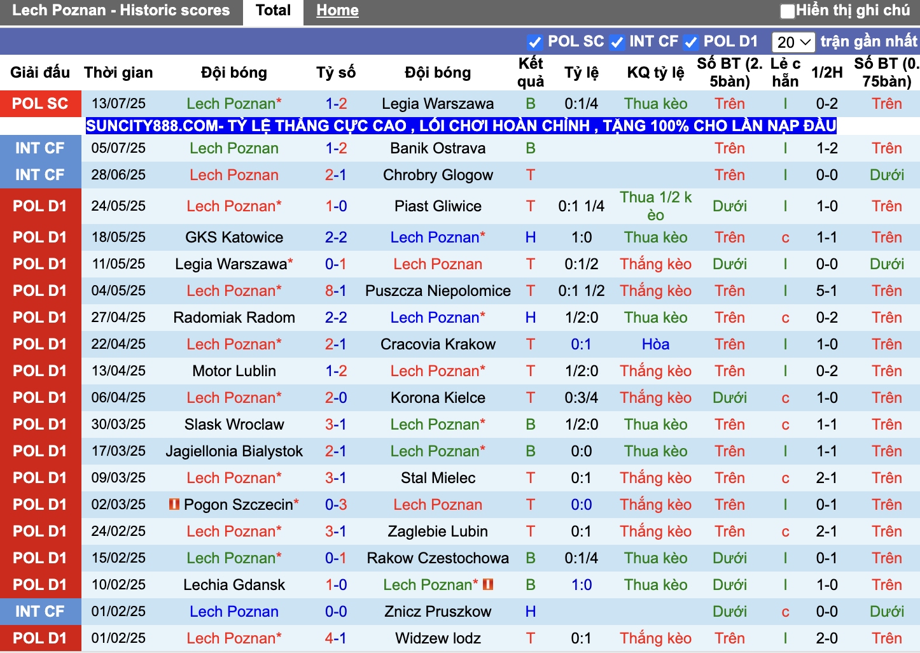Click the date 28/06/25

118,175
